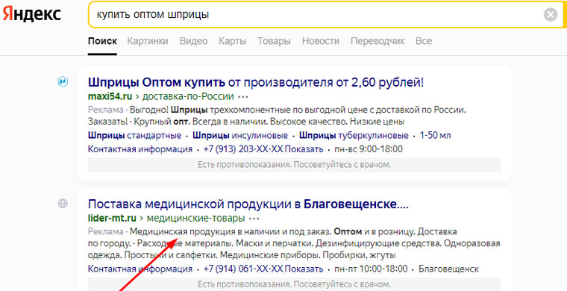Switch to the Видео tab
567x291 pixels.
193,41
